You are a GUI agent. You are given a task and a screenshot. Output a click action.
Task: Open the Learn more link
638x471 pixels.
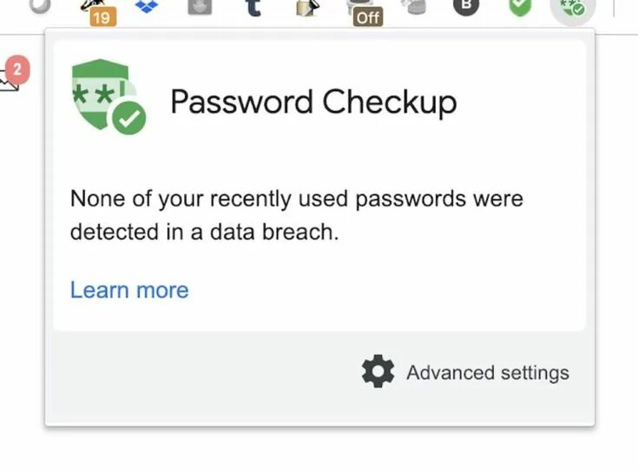(x=129, y=290)
